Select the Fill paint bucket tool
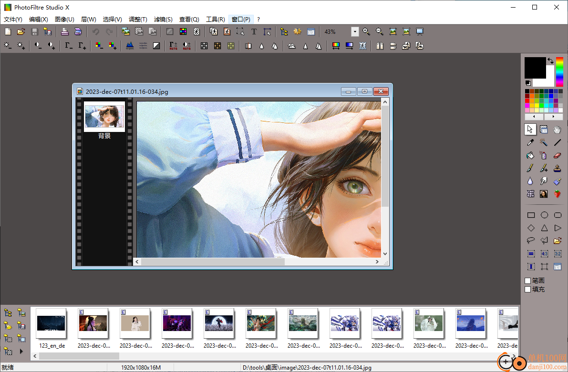Image resolution: width=568 pixels, height=372 pixels. pyautogui.click(x=530, y=156)
